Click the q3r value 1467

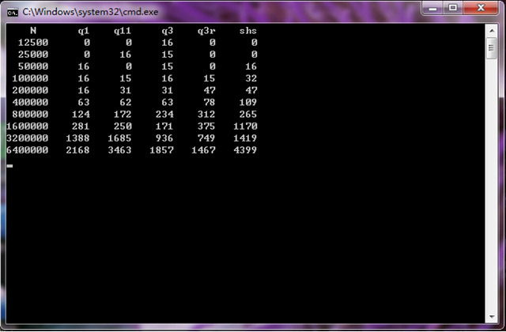click(204, 150)
